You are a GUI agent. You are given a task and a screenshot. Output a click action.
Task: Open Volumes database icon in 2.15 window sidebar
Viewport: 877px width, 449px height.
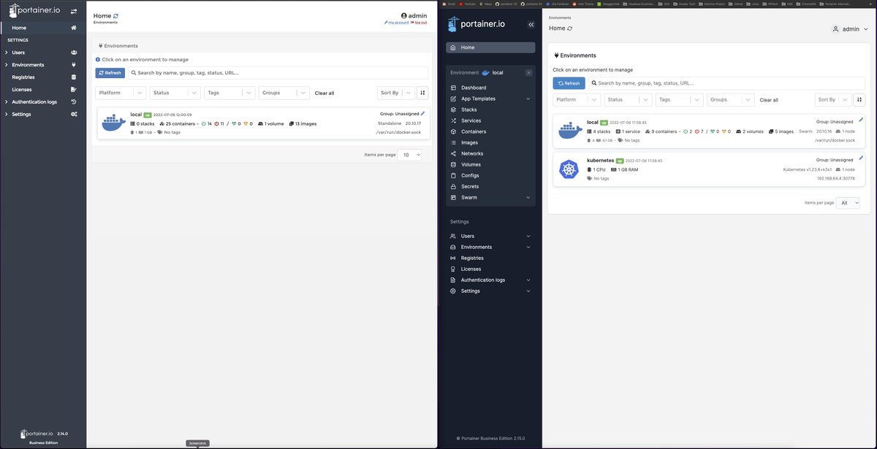[x=453, y=164]
